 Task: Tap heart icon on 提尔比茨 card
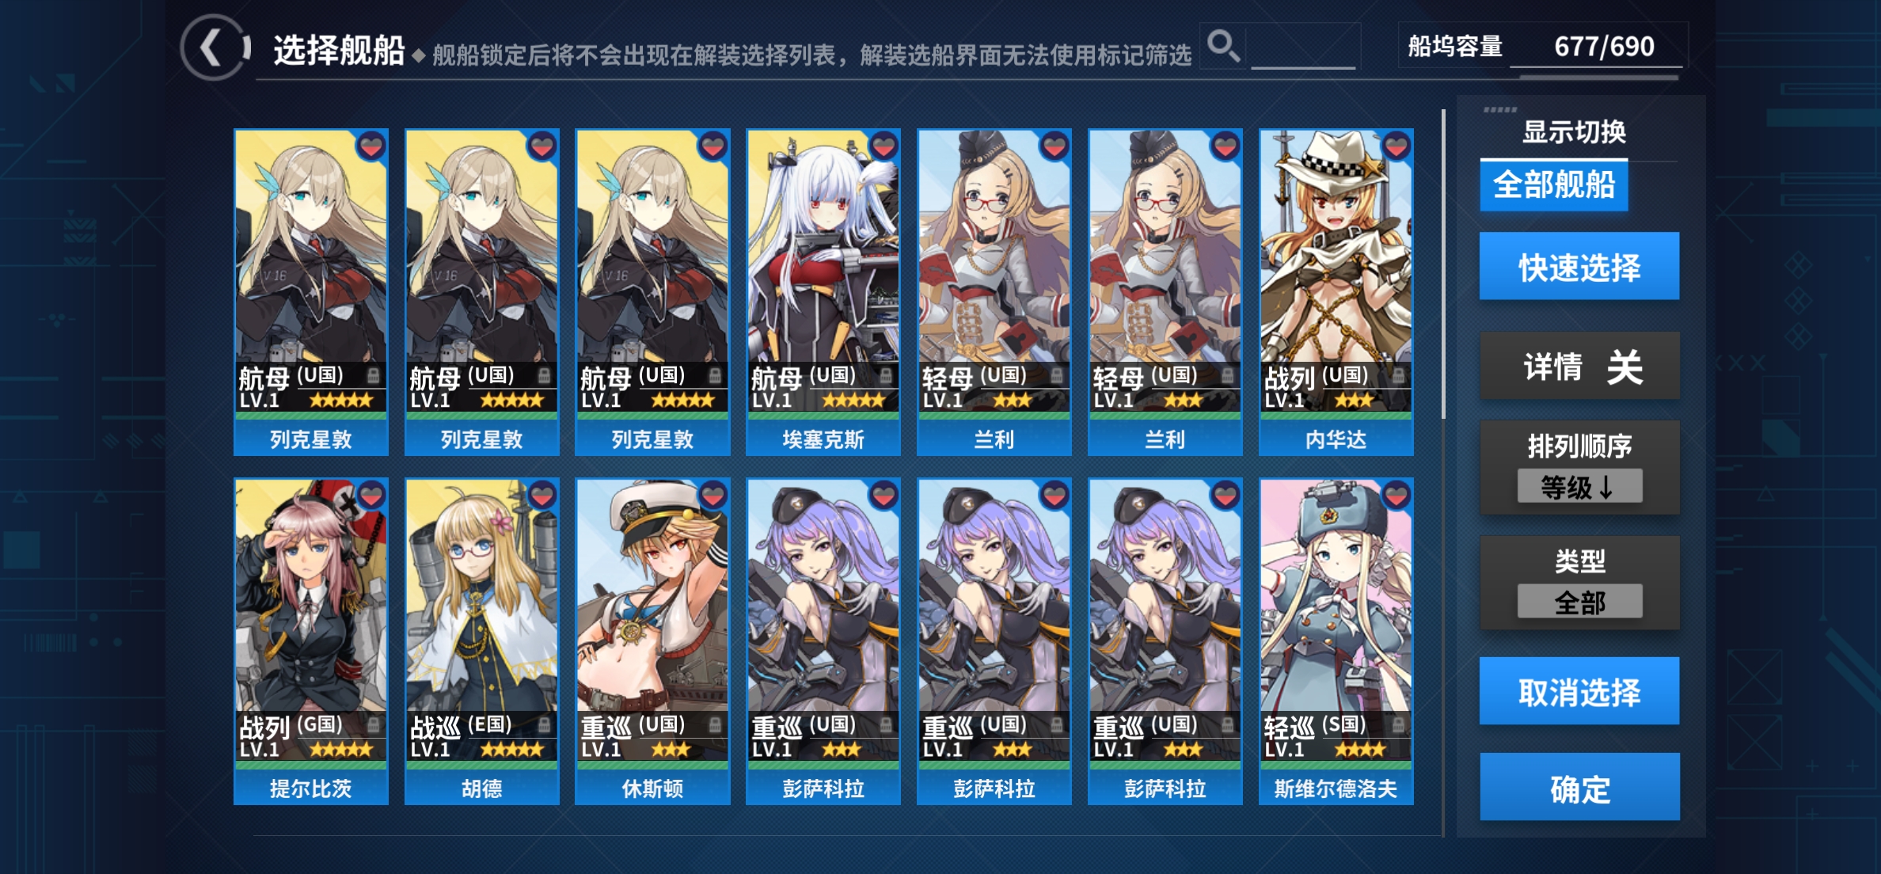coord(371,496)
